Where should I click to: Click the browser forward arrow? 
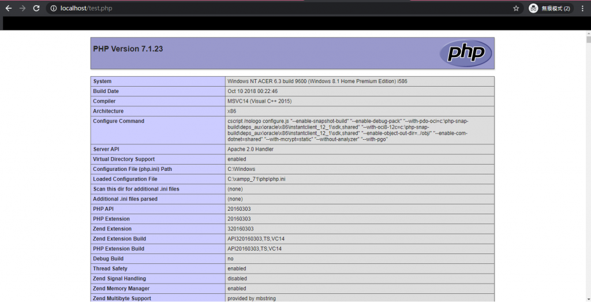(23, 8)
